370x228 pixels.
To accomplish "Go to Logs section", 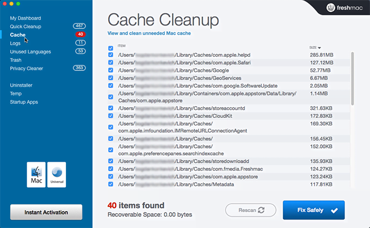I will click(15, 43).
